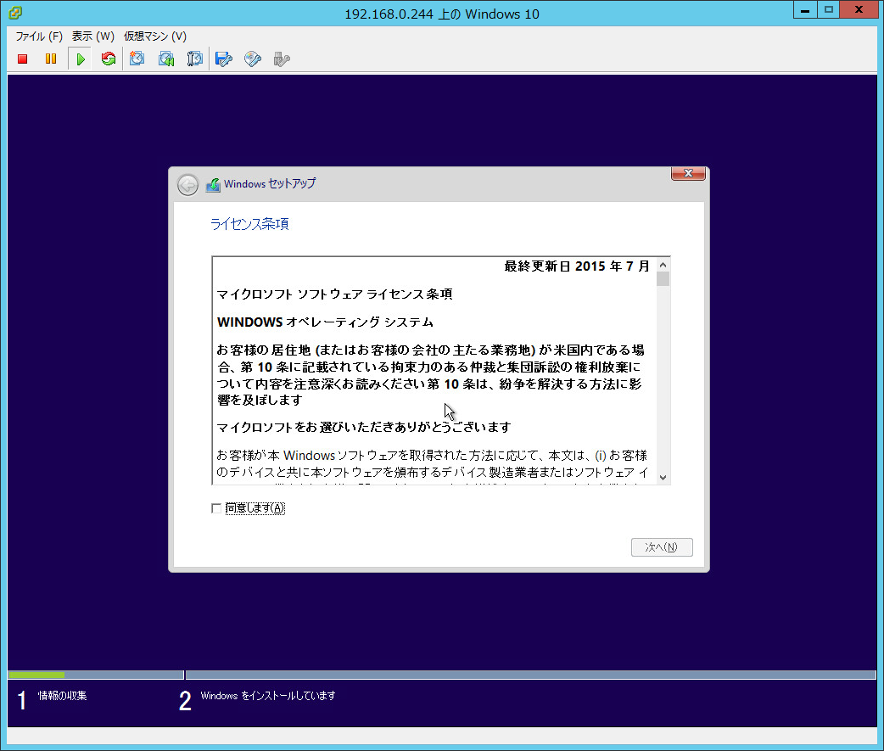Viewport: 884px width, 751px height.
Task: Reset the virtual machine via red-green arrow icon
Action: (x=109, y=59)
